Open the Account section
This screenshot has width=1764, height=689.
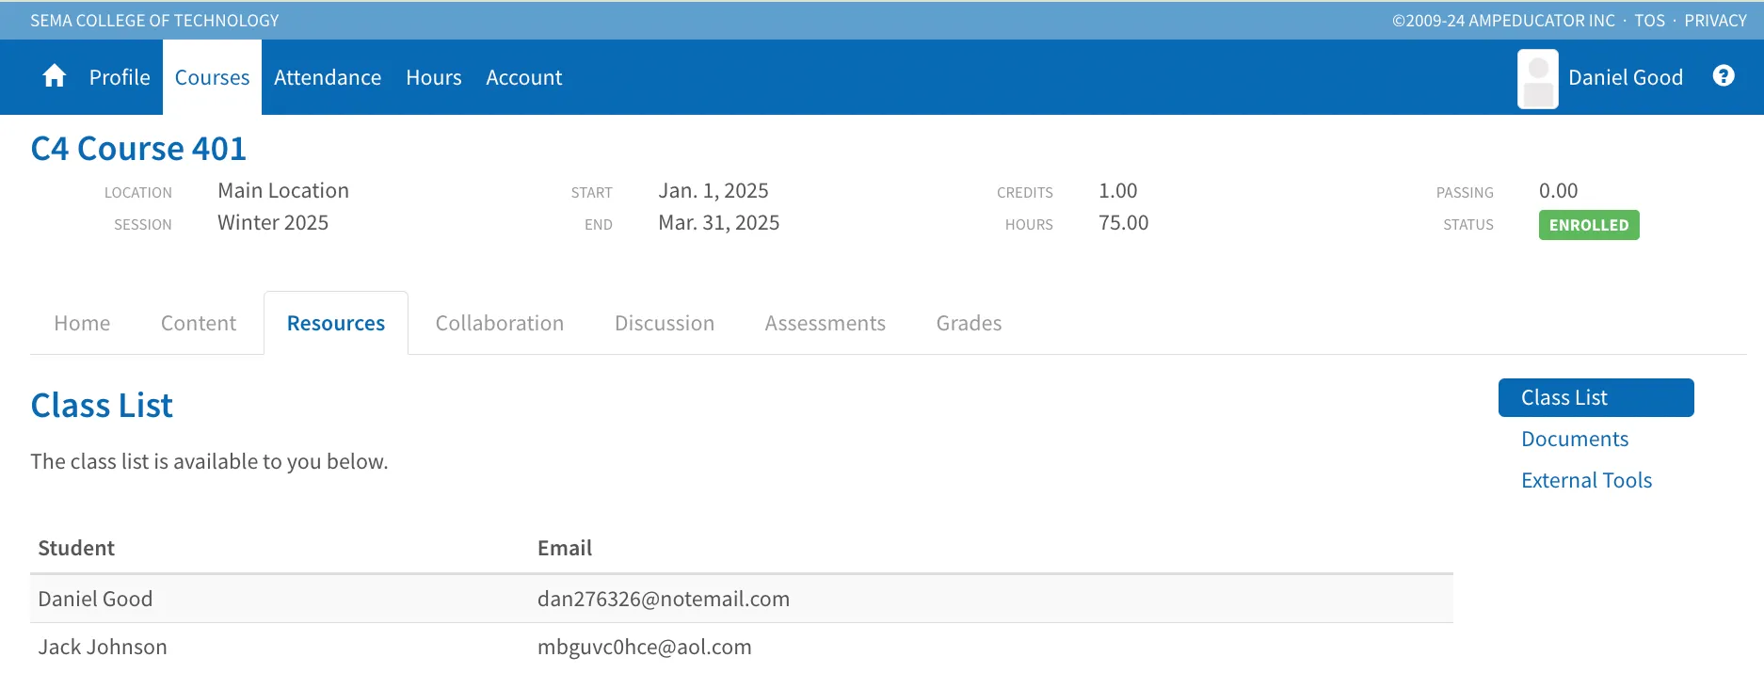click(524, 77)
